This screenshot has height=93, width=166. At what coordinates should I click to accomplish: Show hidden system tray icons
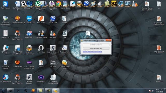point(147,91)
